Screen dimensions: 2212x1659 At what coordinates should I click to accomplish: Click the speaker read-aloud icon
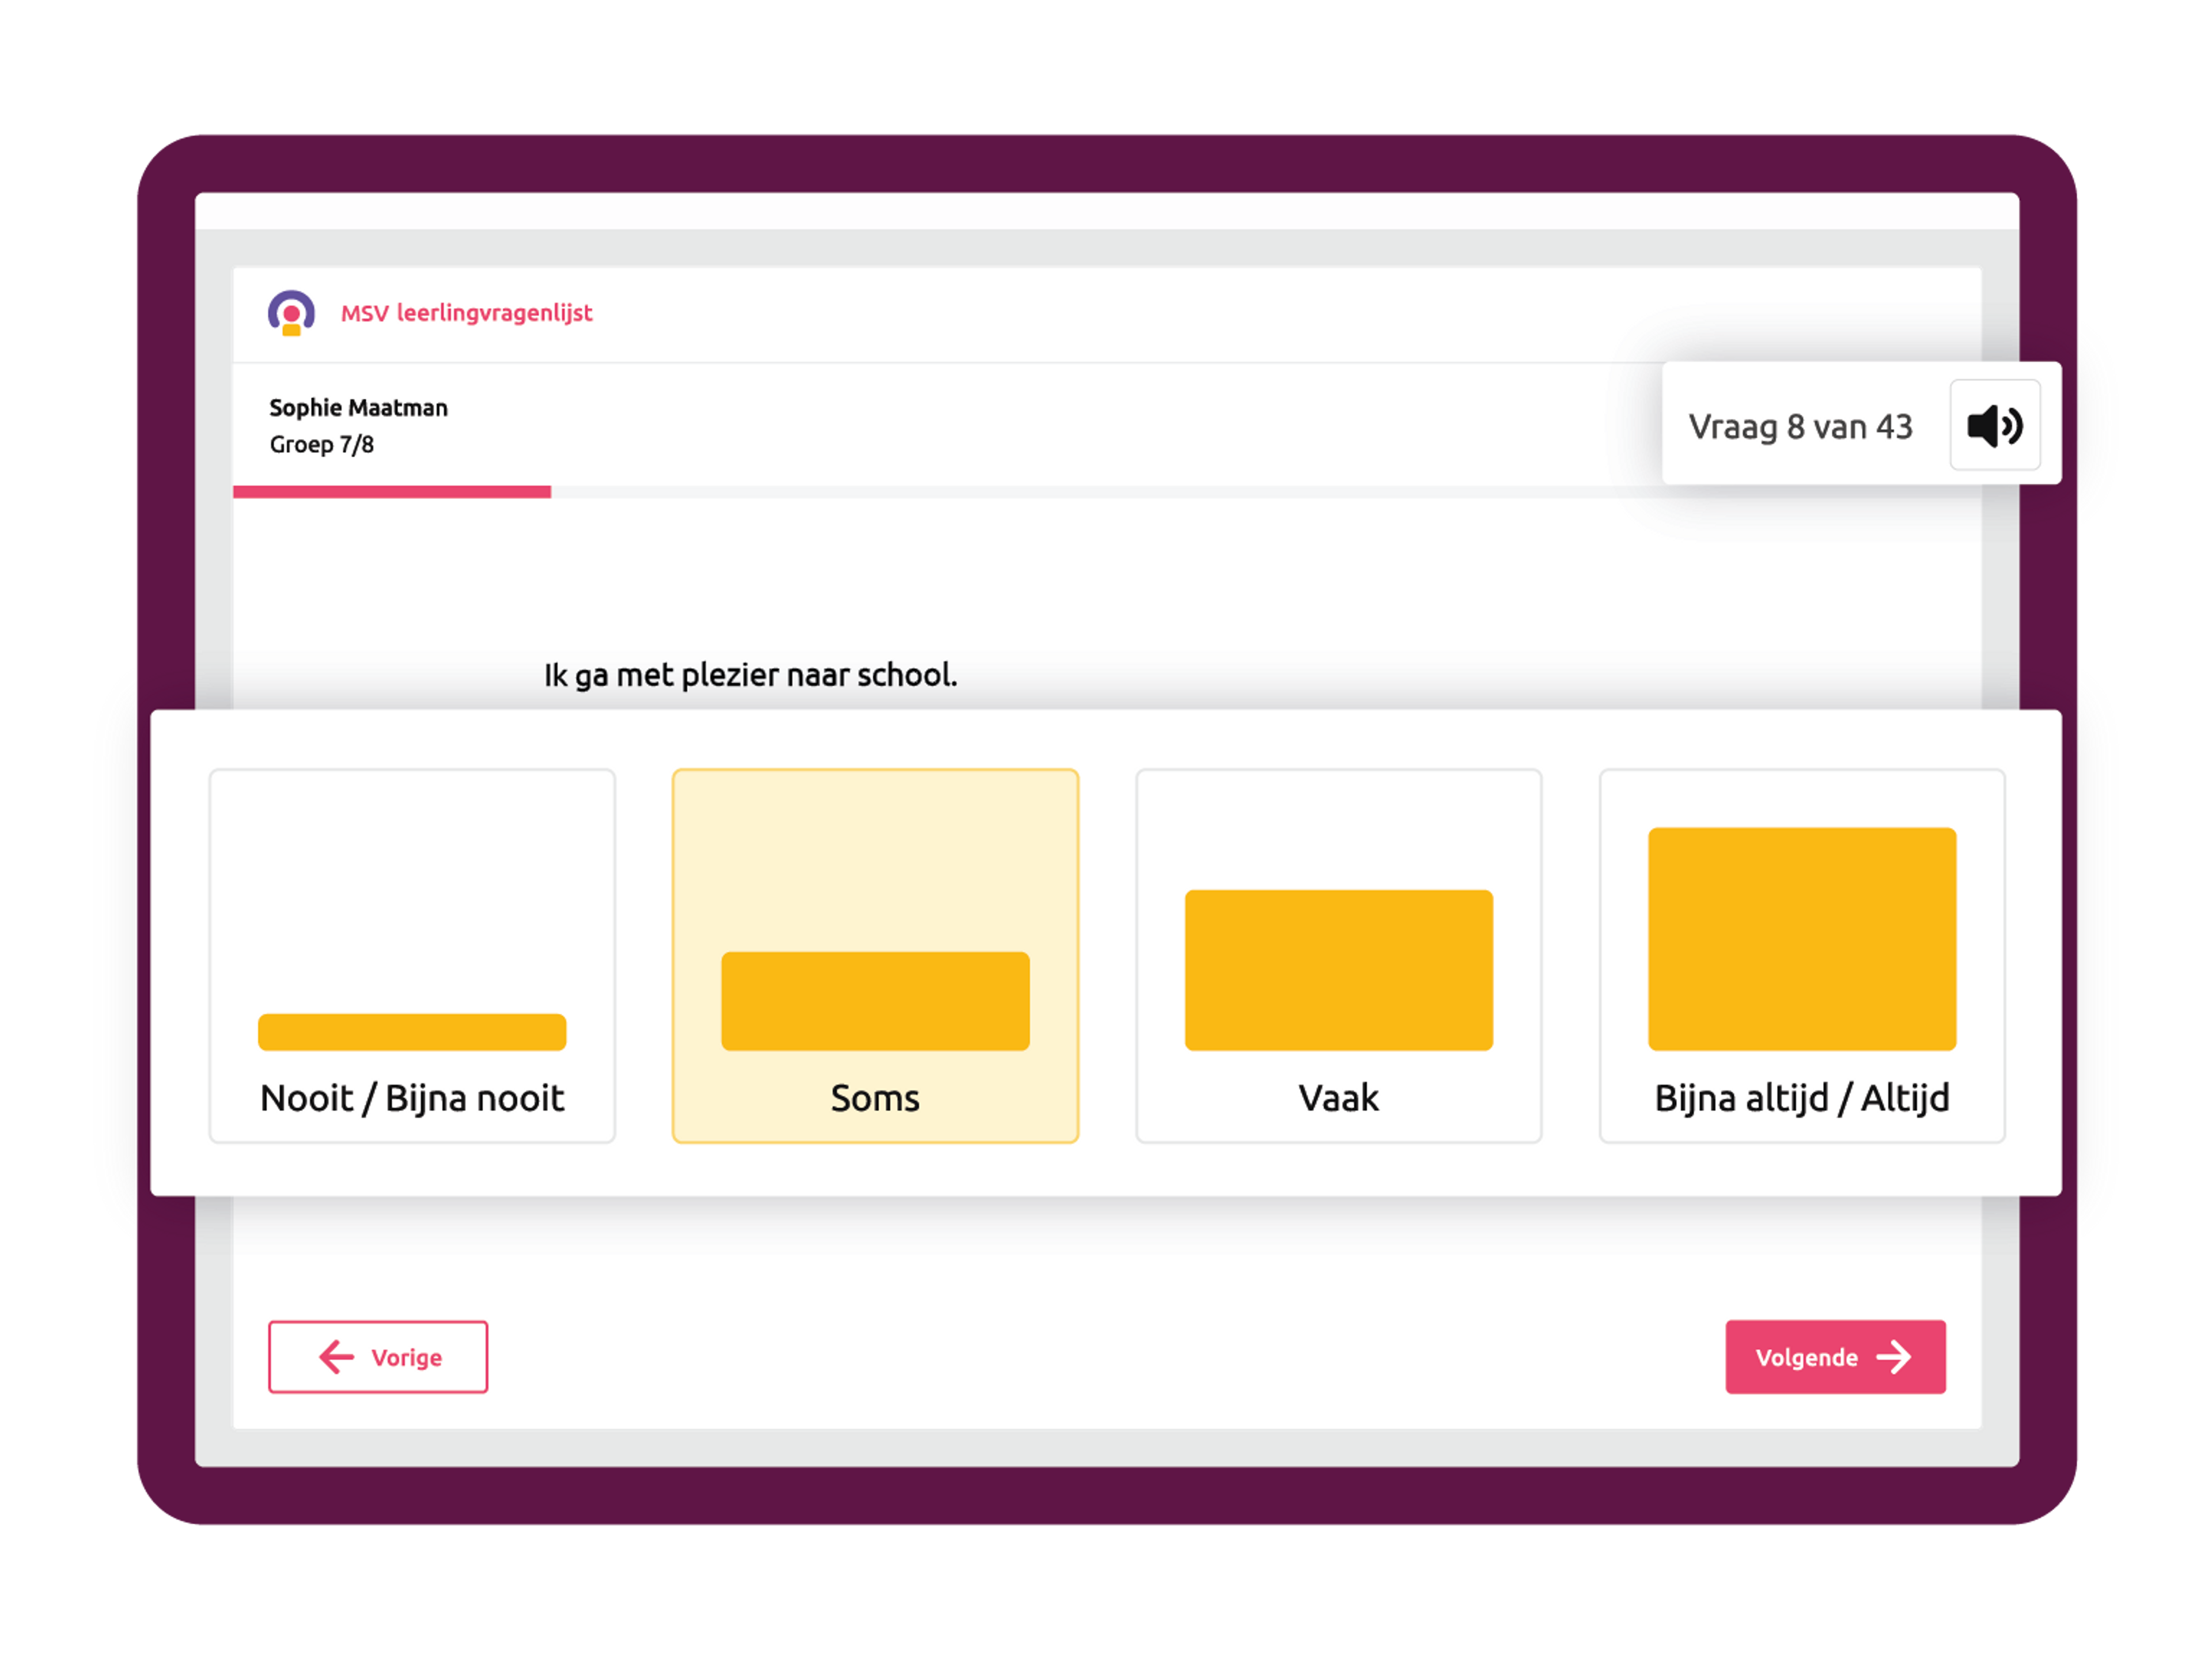pos(1994,426)
